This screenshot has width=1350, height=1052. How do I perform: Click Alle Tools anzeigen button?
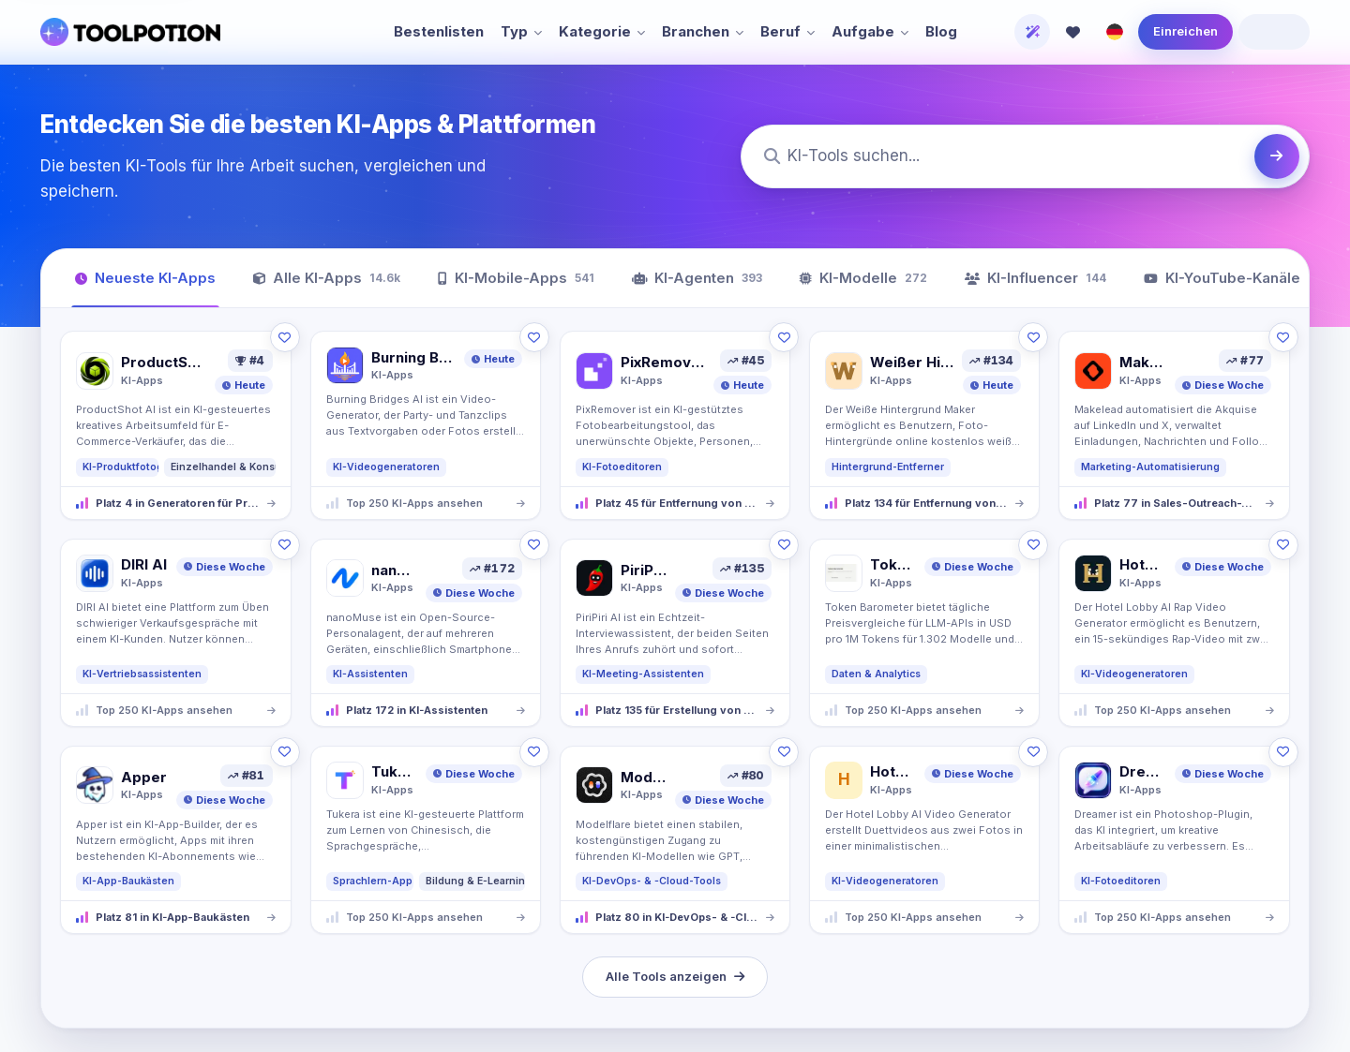pyautogui.click(x=675, y=977)
